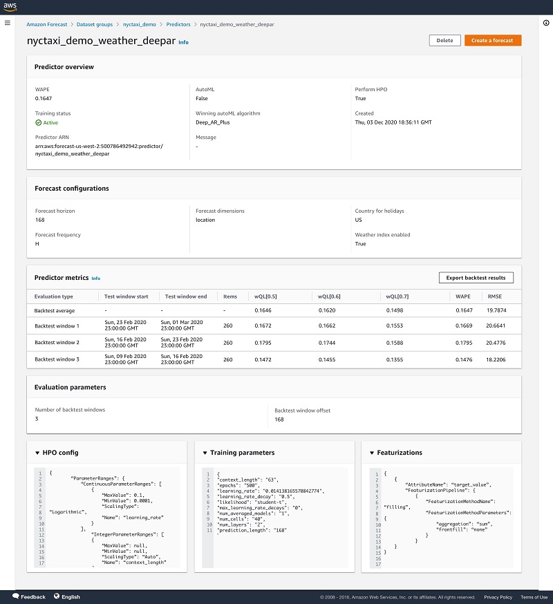The width and height of the screenshot is (553, 604).
Task: Export backtest results
Action: [476, 278]
